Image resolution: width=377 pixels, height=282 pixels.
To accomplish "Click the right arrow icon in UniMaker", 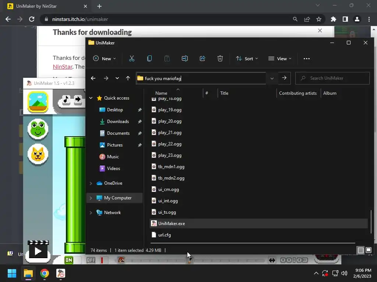I will 78,100.
